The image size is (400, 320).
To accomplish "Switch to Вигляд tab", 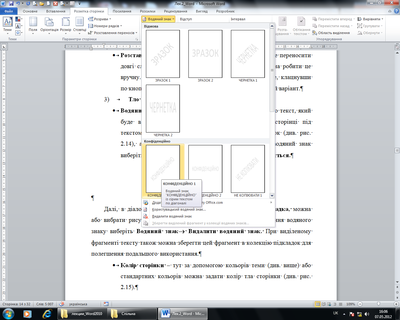I will pos(202,11).
